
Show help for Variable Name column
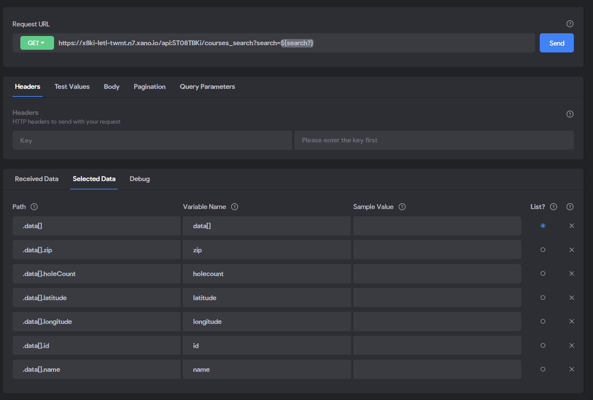pyautogui.click(x=235, y=207)
